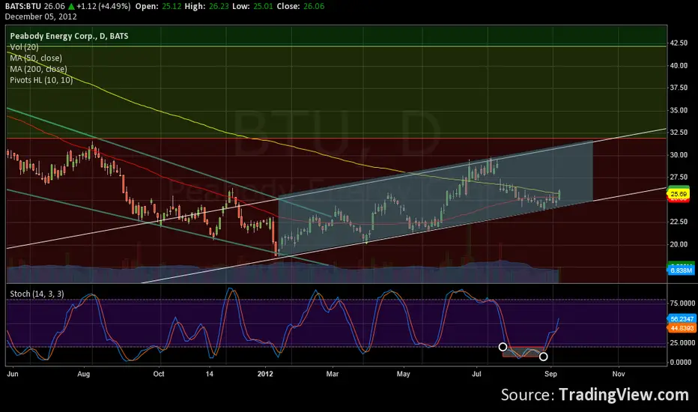Click the blue 56.2347 stochastic value tag
Viewport: 698px width, 412px height.
click(682, 319)
